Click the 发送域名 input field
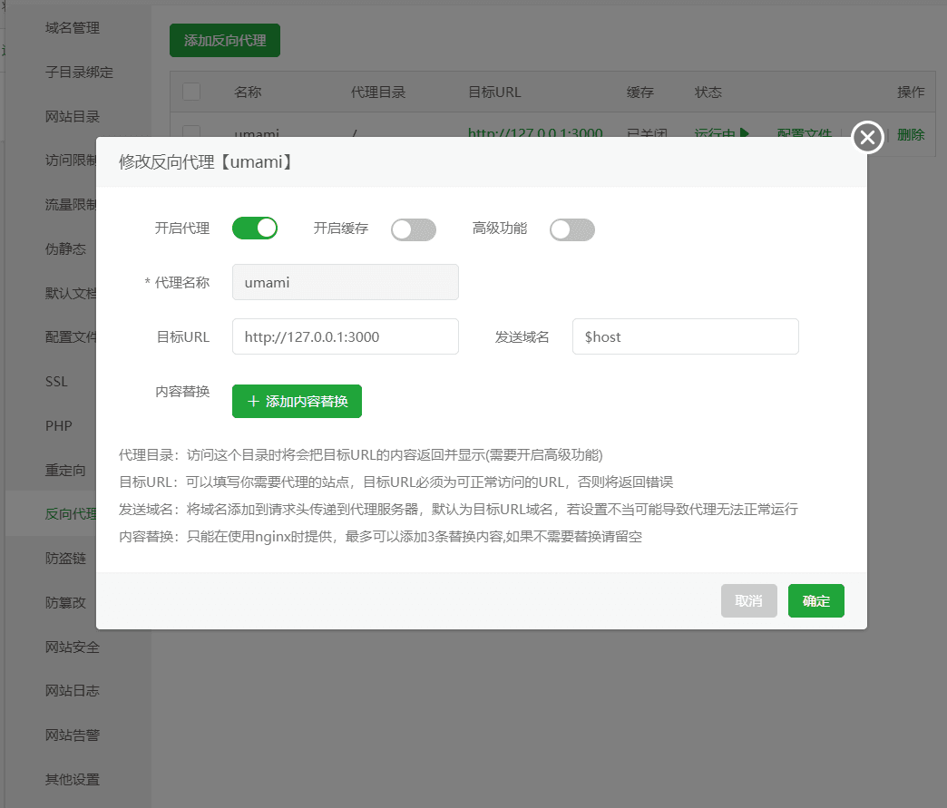The width and height of the screenshot is (947, 808). point(685,336)
